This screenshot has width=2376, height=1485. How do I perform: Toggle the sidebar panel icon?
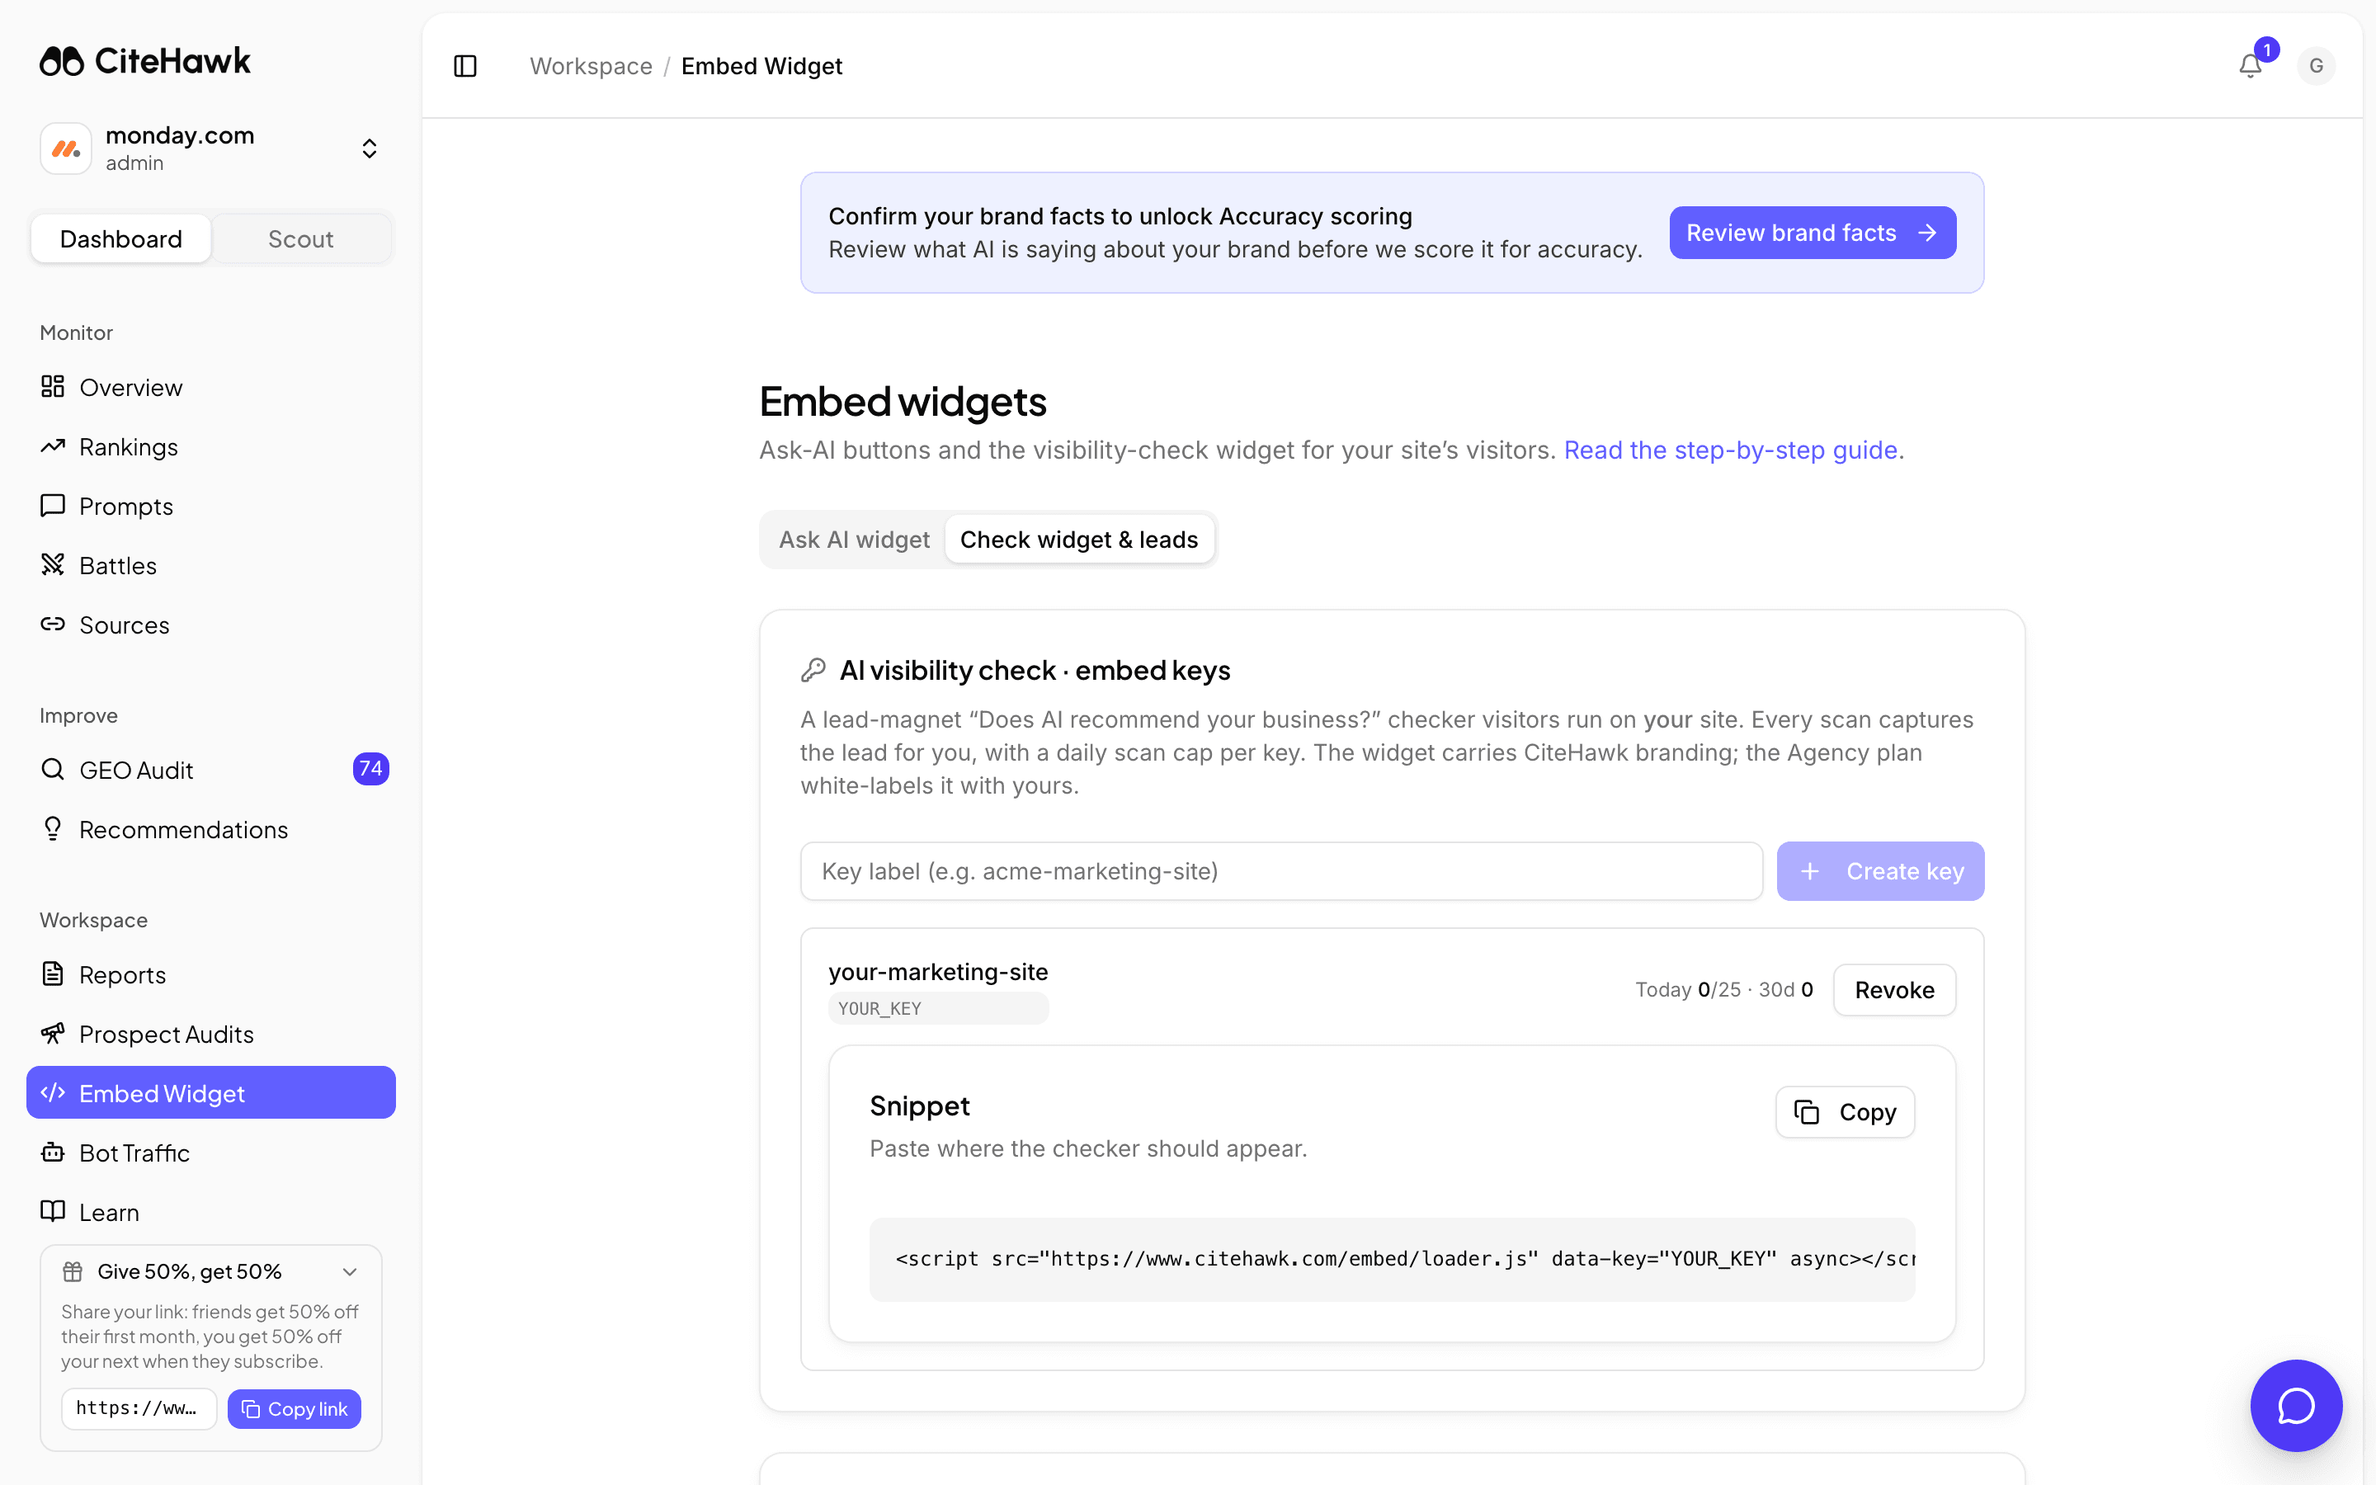coord(465,66)
